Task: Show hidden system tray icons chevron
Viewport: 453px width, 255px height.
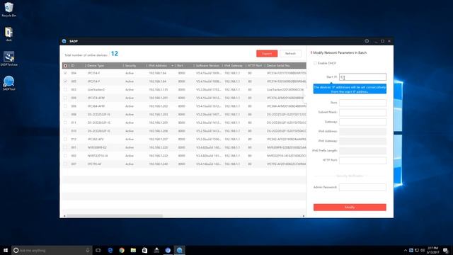Action: point(406,250)
